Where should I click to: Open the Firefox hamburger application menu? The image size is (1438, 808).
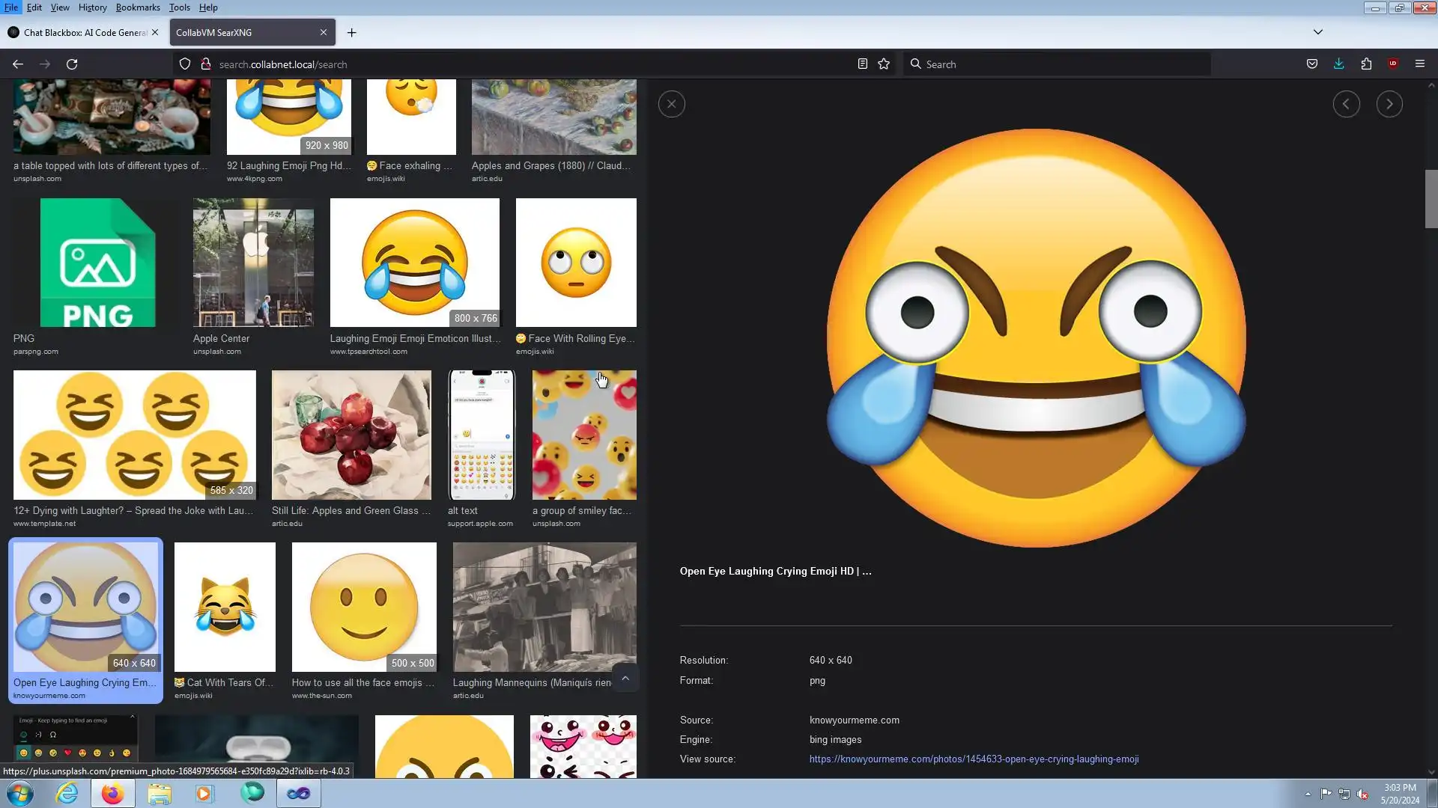click(x=1419, y=64)
